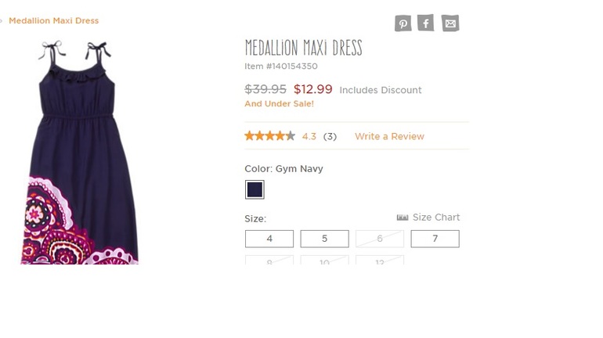Click the crossed-out size 10 option
The height and width of the screenshot is (338, 603).
(x=324, y=261)
